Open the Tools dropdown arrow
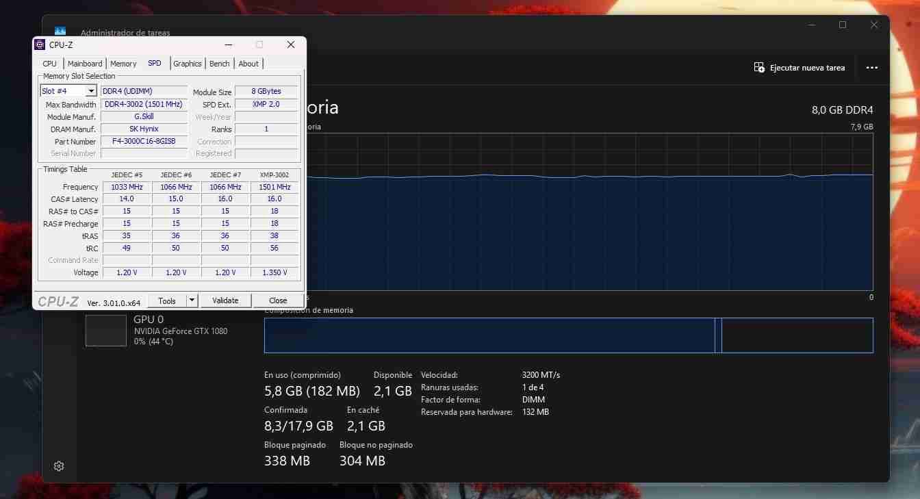This screenshot has height=499, width=920. click(192, 300)
